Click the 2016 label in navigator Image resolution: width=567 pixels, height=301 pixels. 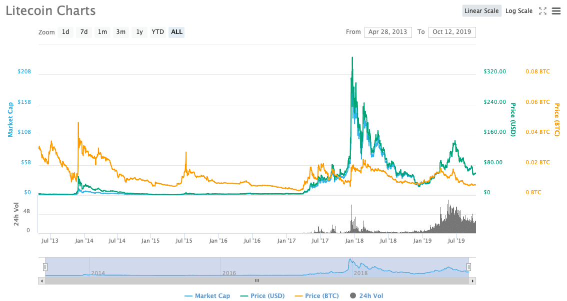229,273
